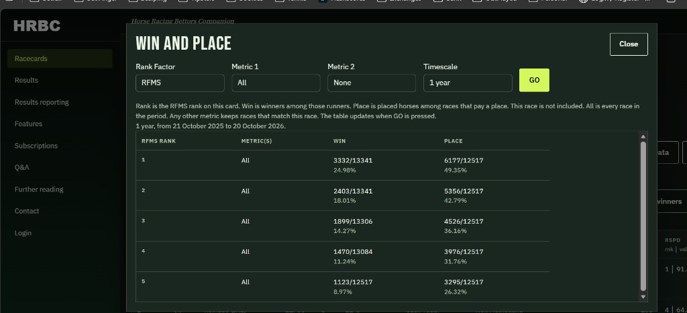Select win value 1470/13084 for rank 4
This screenshot has width=687, height=313.
click(x=353, y=252)
